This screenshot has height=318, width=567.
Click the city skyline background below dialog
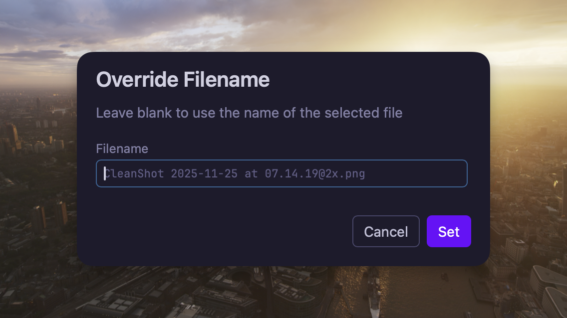click(x=280, y=294)
